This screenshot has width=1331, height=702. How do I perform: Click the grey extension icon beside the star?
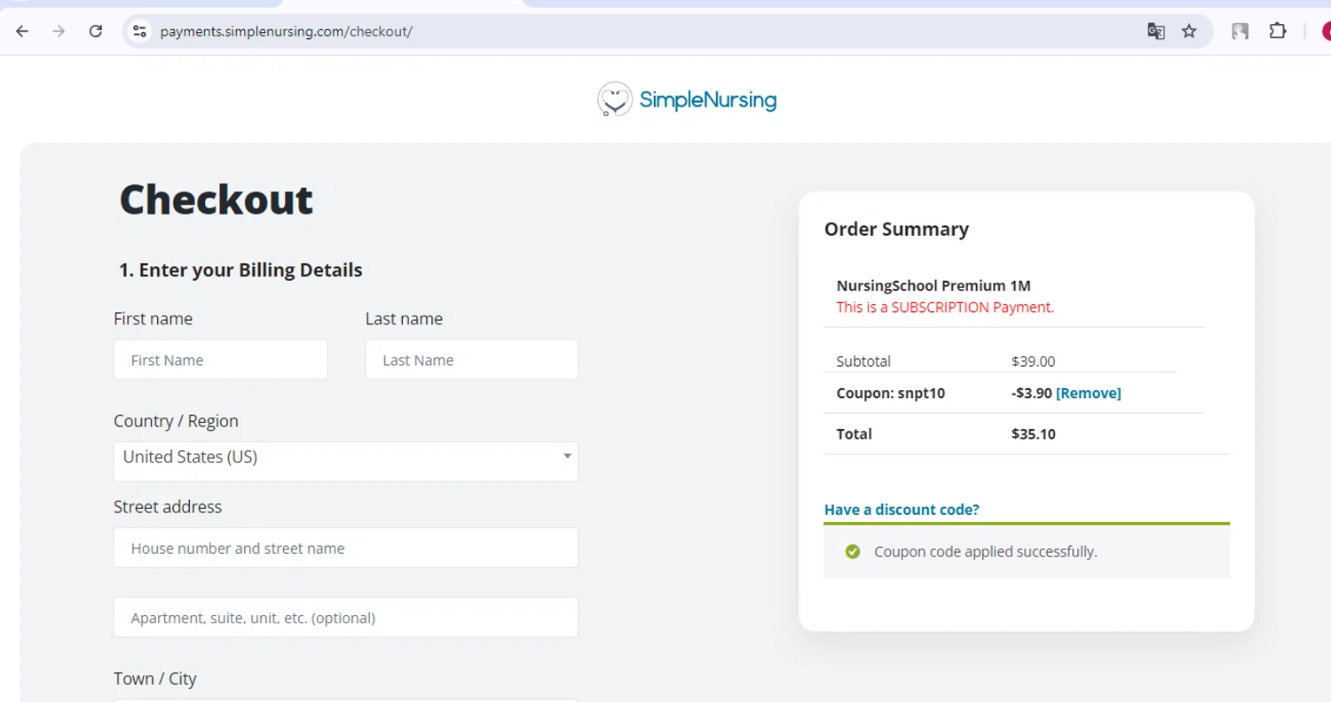[x=1240, y=31]
